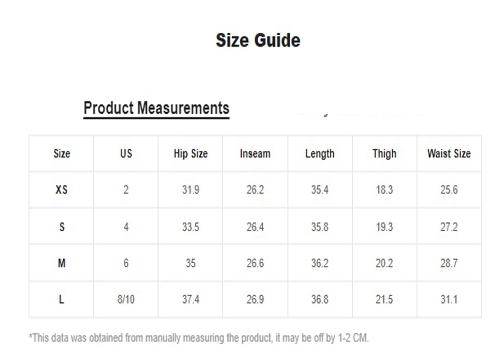Screen dimensions: 495x363
Task: Click the 26.4 inseam value
Action: point(255,227)
